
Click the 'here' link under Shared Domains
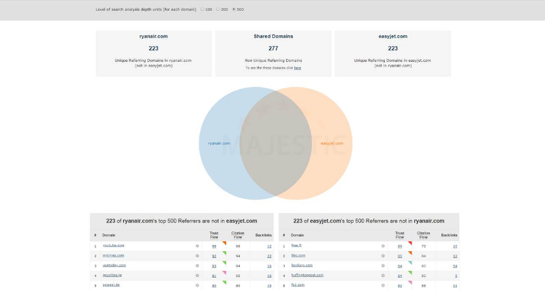298,68
